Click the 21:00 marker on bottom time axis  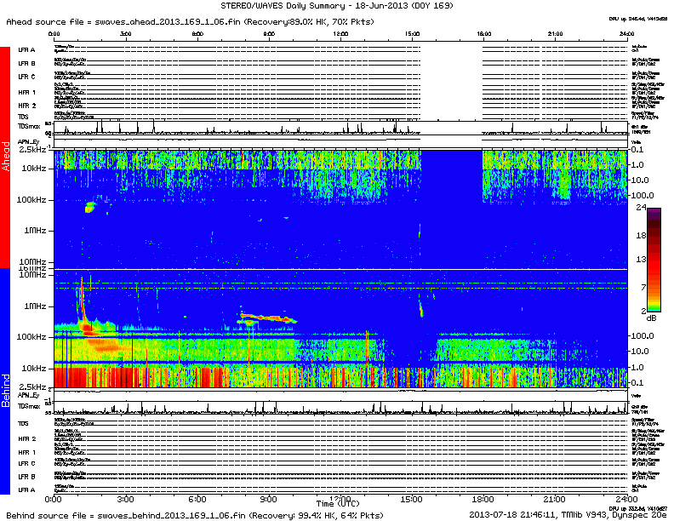pos(554,498)
